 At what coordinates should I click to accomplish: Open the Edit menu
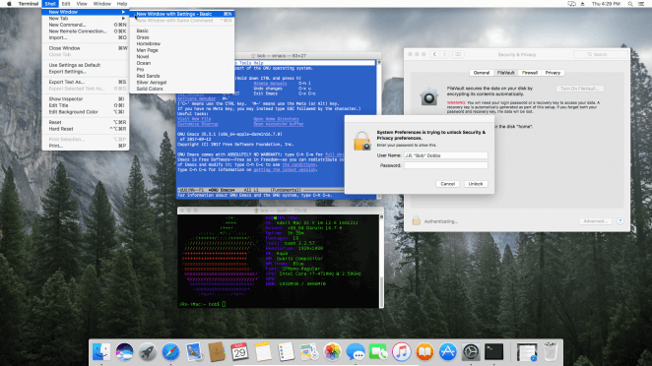point(66,4)
